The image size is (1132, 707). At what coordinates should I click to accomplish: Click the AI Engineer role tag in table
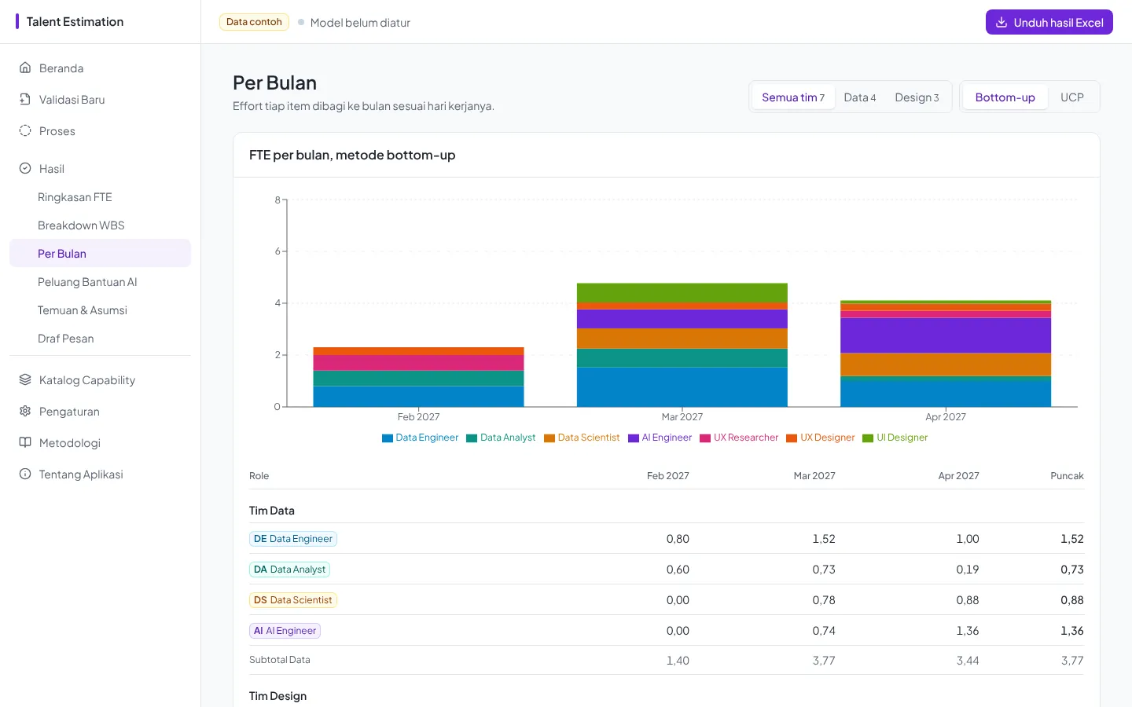285,631
